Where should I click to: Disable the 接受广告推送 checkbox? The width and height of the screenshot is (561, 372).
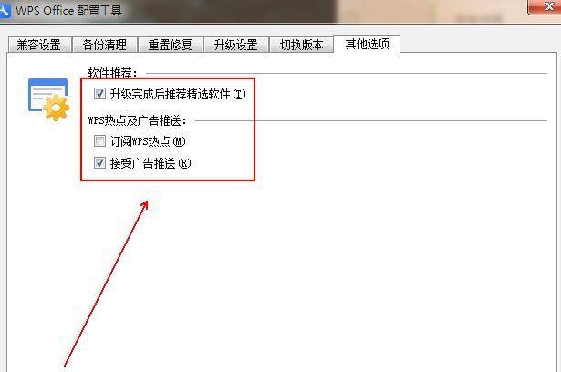click(99, 163)
